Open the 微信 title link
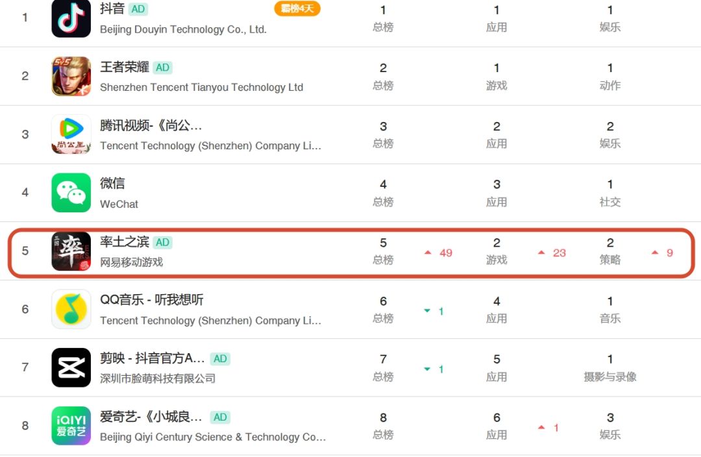This screenshot has width=701, height=457. point(112,183)
